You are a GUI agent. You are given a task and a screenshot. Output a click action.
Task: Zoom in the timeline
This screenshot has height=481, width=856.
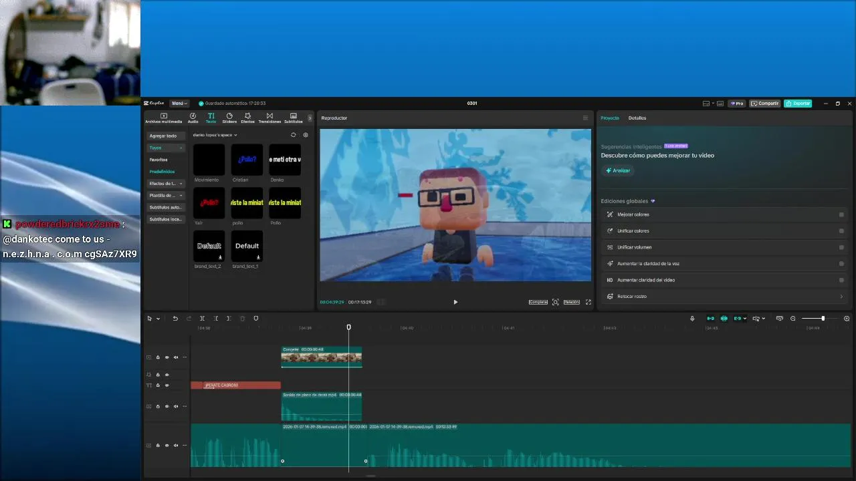point(847,319)
